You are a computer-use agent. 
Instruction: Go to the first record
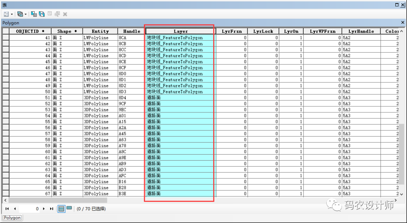tap(7, 209)
